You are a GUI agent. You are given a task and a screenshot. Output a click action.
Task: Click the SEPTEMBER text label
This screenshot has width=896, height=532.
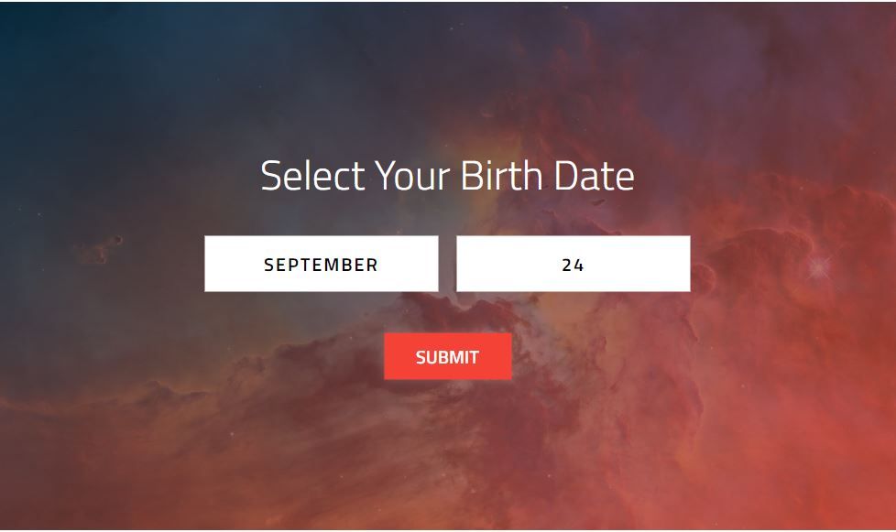321,265
